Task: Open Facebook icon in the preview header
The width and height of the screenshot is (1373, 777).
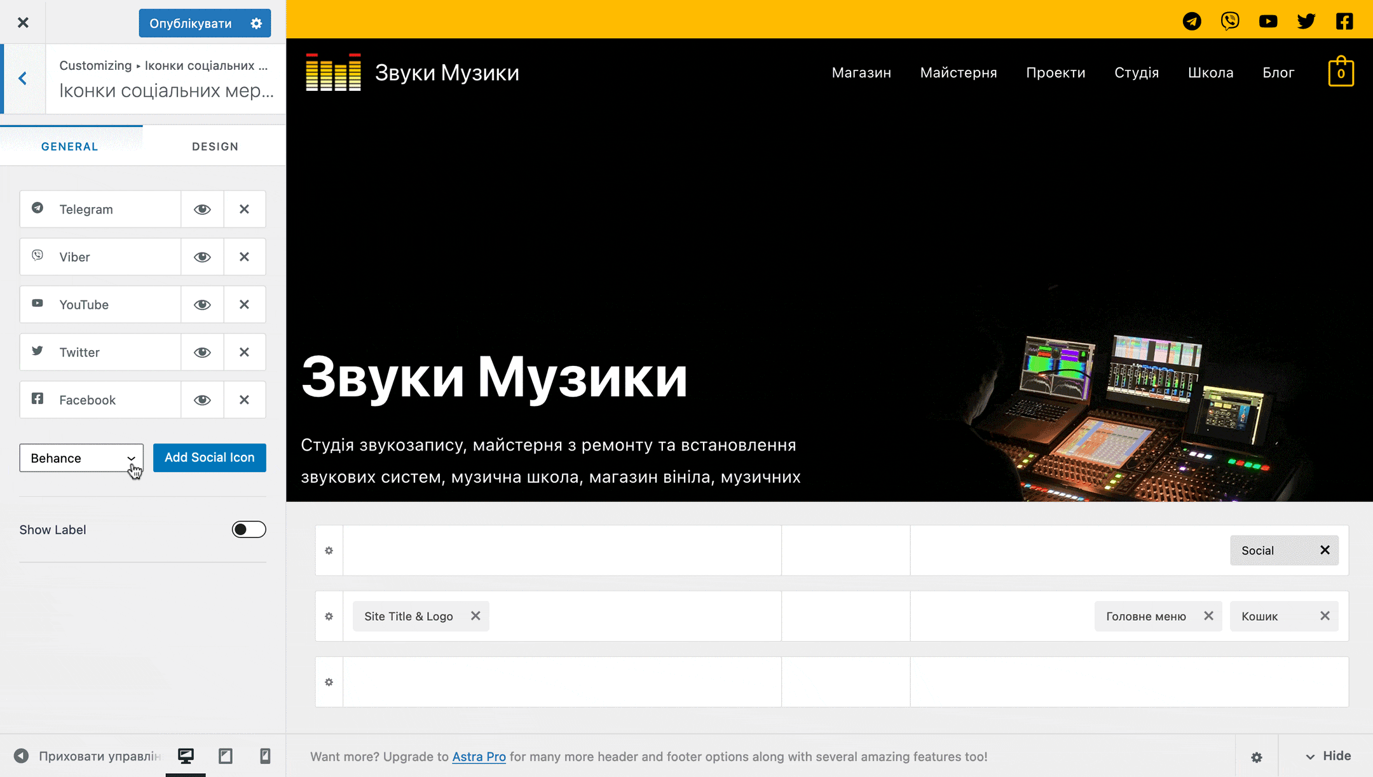Action: click(1344, 21)
